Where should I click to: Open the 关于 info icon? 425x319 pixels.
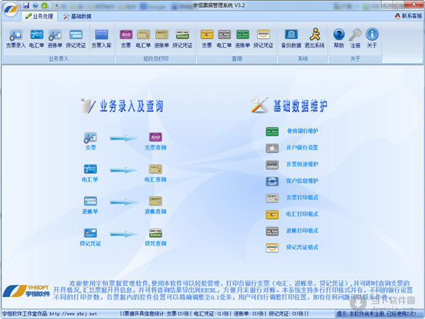click(372, 39)
